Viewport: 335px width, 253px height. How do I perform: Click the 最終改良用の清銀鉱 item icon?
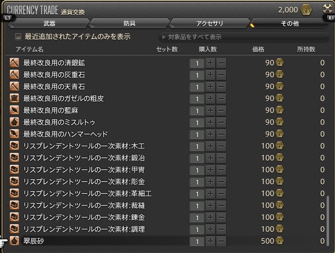[x=14, y=63]
